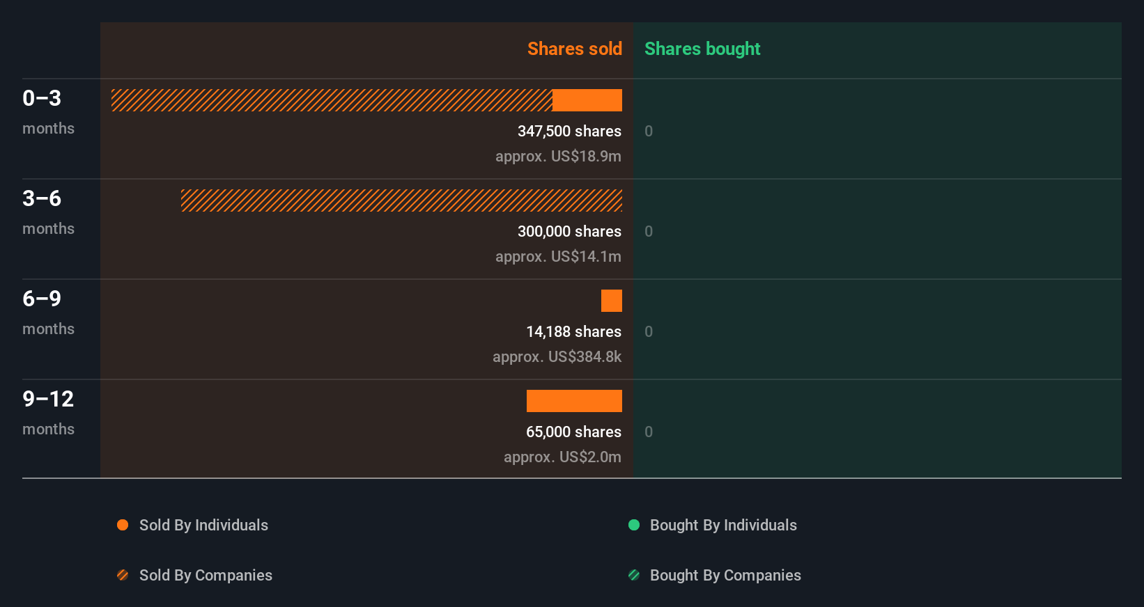Click the striped Bought By Companies legend icon

point(634,575)
